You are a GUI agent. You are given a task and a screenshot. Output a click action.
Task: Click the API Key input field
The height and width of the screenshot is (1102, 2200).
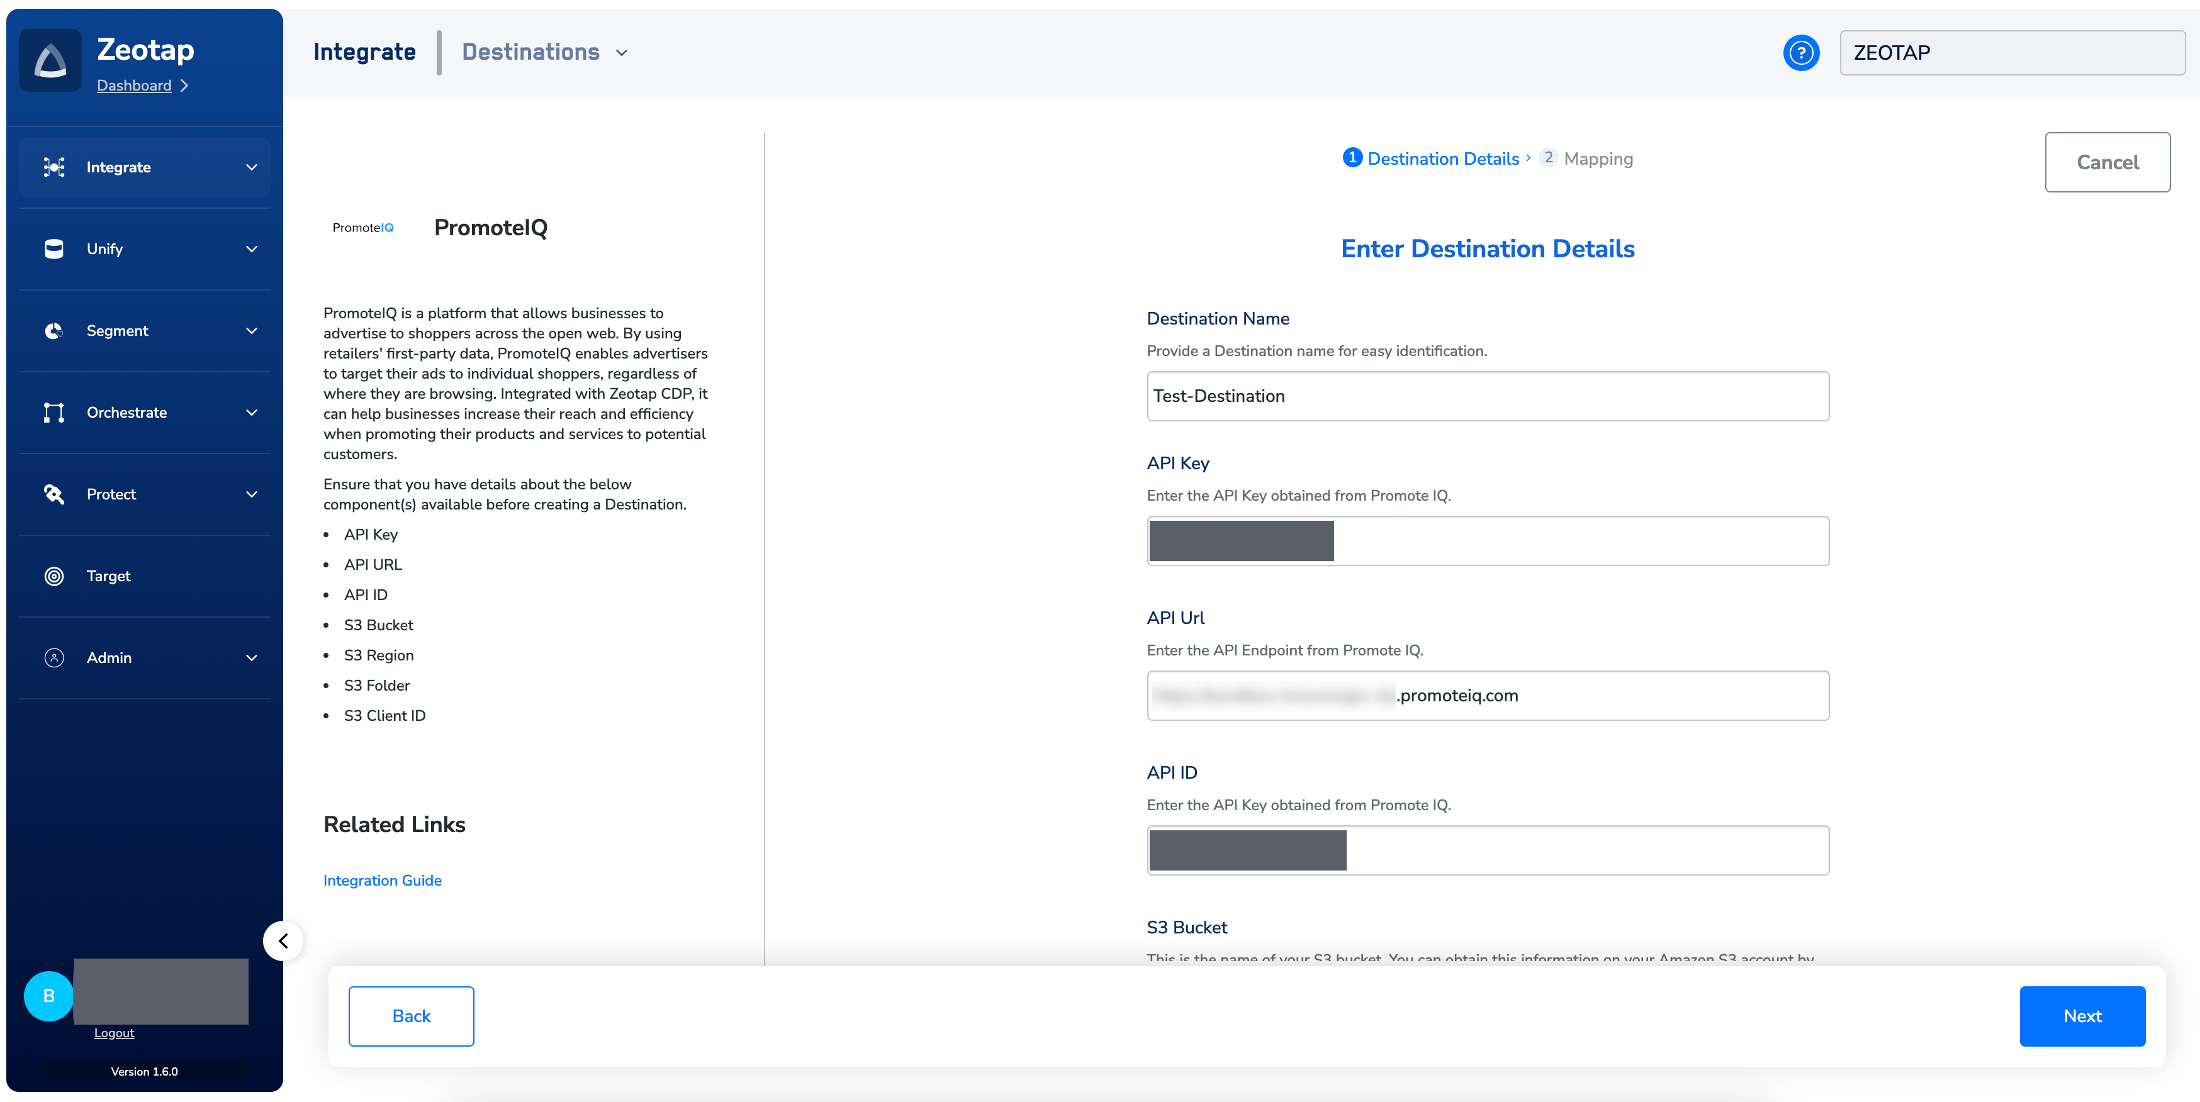coord(1488,540)
